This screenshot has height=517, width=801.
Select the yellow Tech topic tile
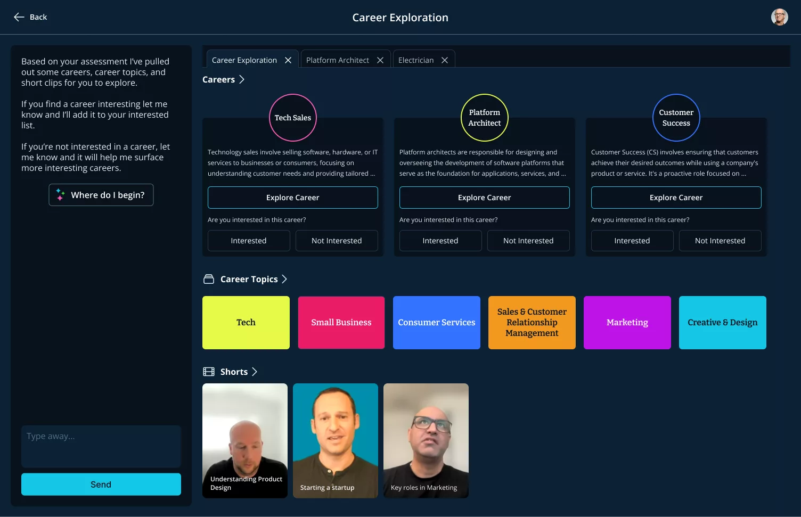(246, 323)
